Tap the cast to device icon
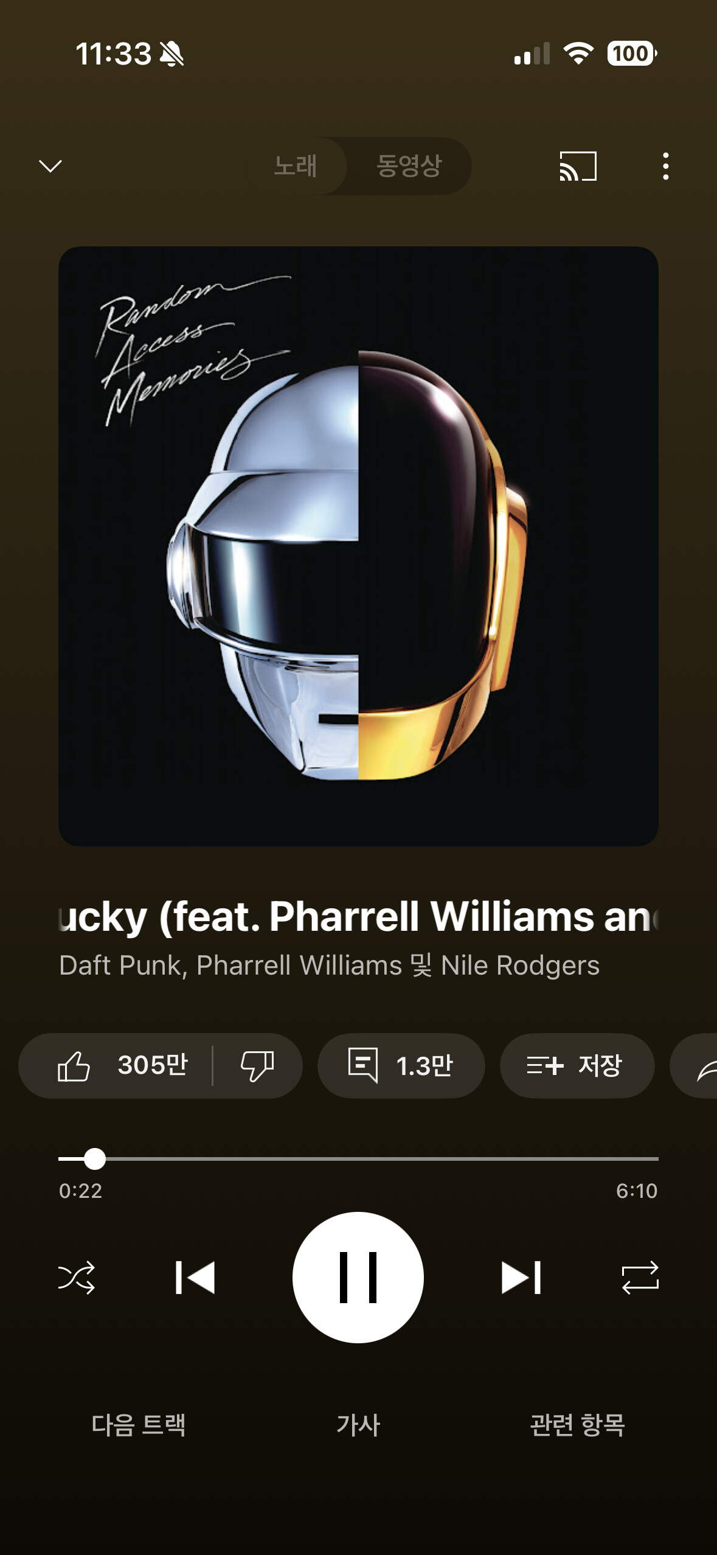Image resolution: width=717 pixels, height=1555 pixels. (x=578, y=166)
